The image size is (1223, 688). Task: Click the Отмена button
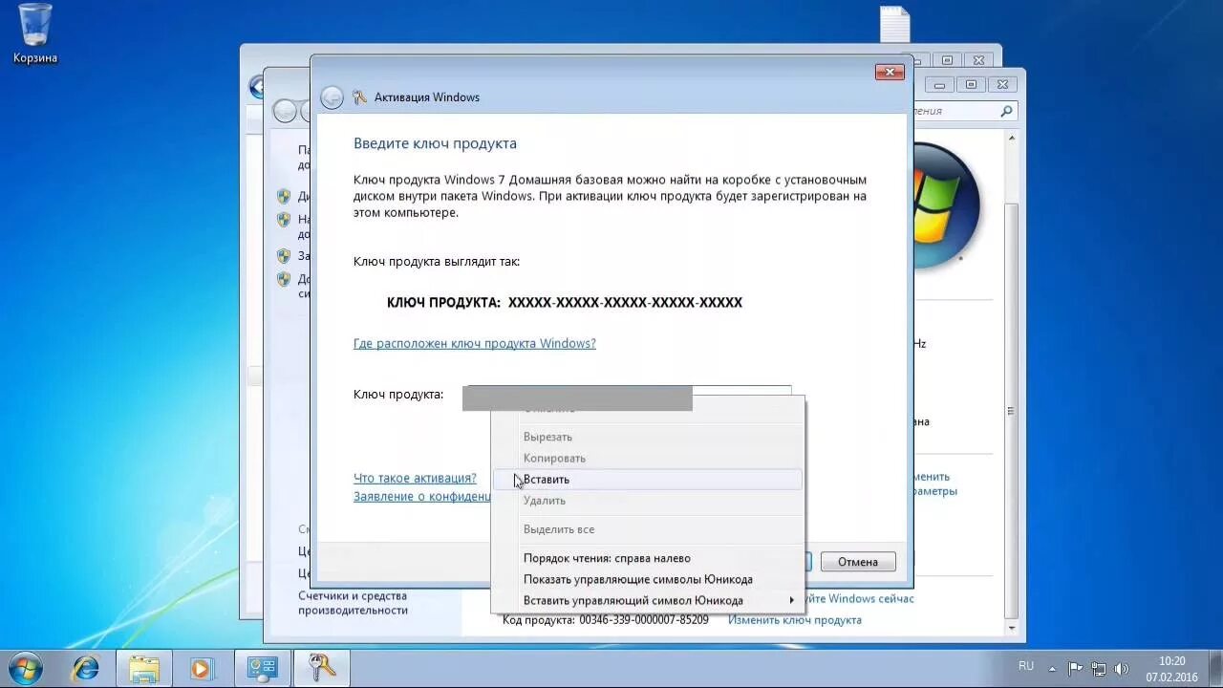(858, 562)
